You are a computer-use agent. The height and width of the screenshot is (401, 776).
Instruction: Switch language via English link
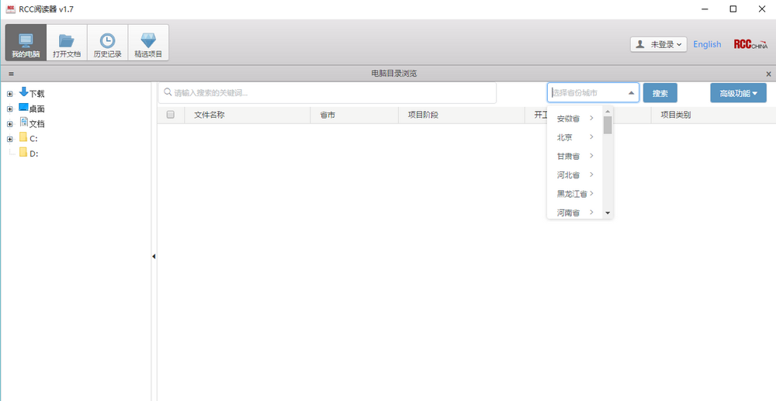(707, 44)
